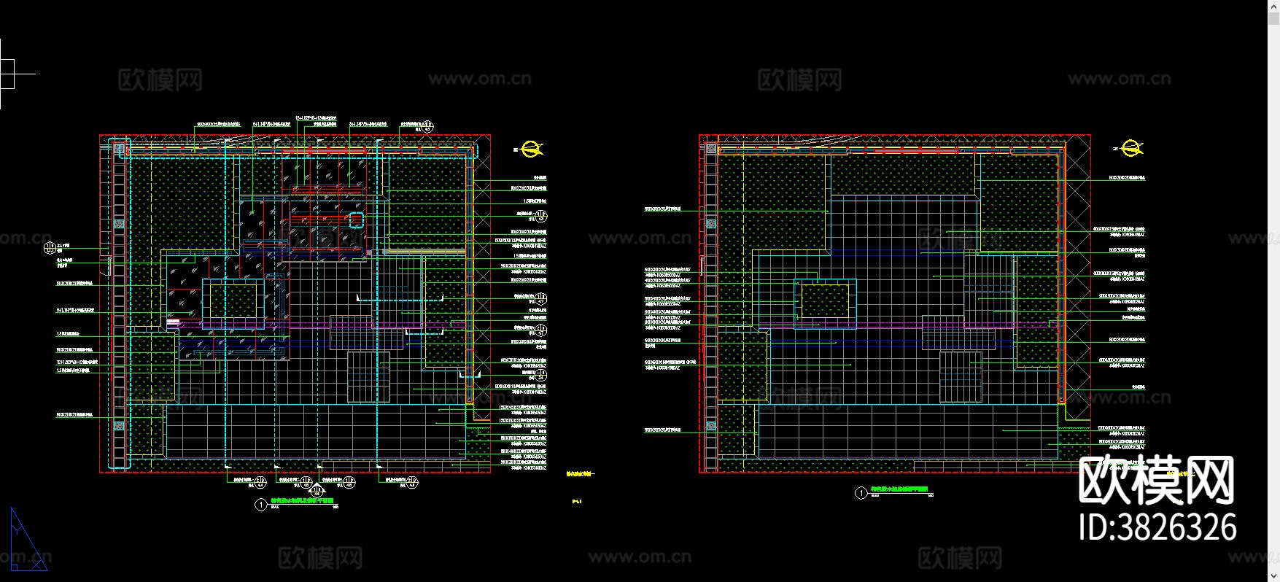
Task: Select the green square planter in the right plan
Action: [826, 301]
